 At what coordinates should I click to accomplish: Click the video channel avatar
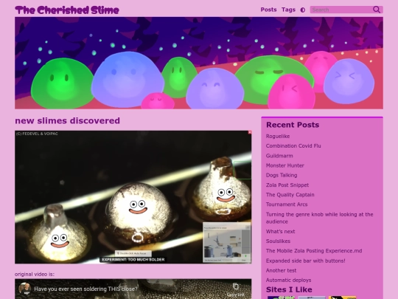pos(25,289)
